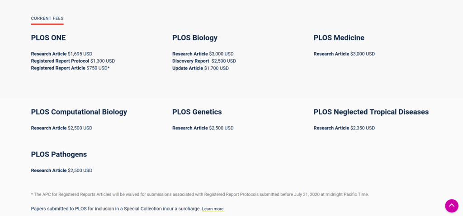Click the PLOS ONE heading

(x=48, y=38)
